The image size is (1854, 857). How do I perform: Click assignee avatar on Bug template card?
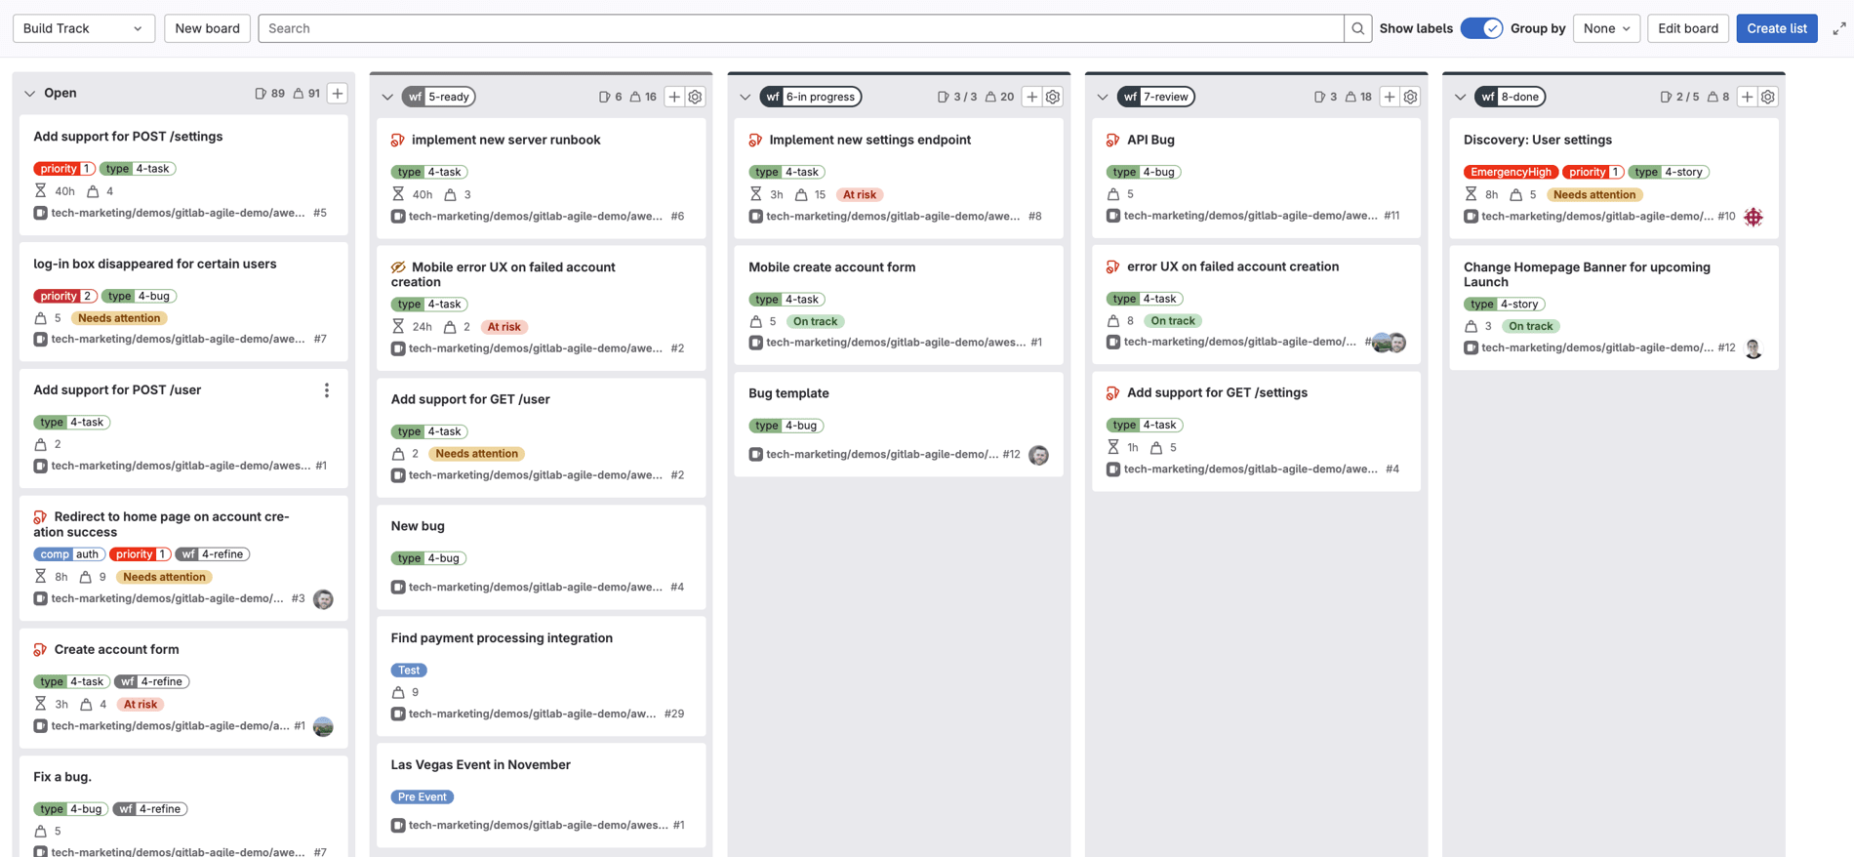pos(1038,455)
